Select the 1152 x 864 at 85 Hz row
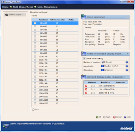Image resolution: width=135 pixels, height=132 pixels. pyautogui.click(x=55, y=80)
